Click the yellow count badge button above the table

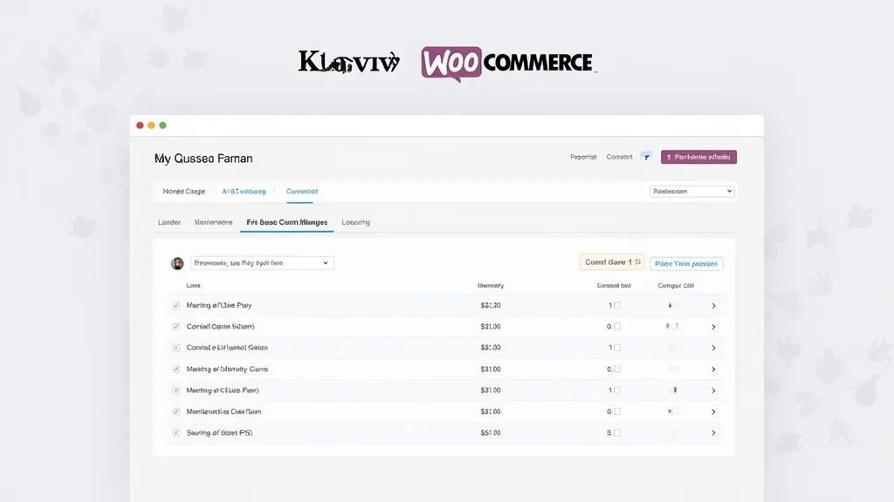point(614,262)
